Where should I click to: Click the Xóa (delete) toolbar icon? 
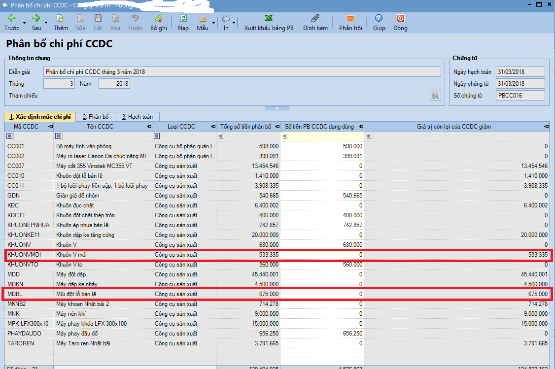point(115,18)
